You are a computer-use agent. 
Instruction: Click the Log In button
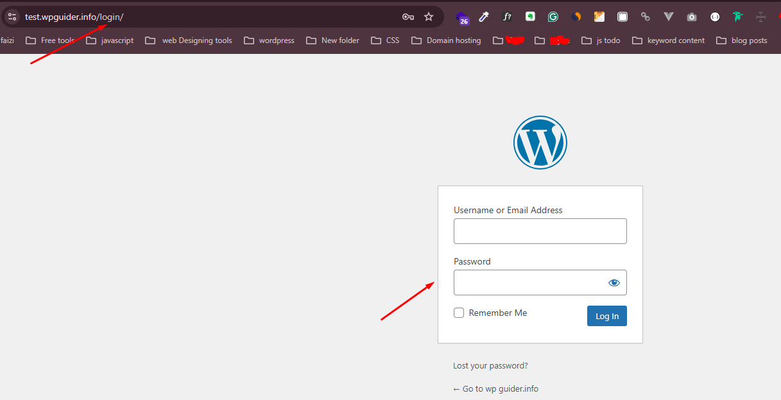coord(607,316)
